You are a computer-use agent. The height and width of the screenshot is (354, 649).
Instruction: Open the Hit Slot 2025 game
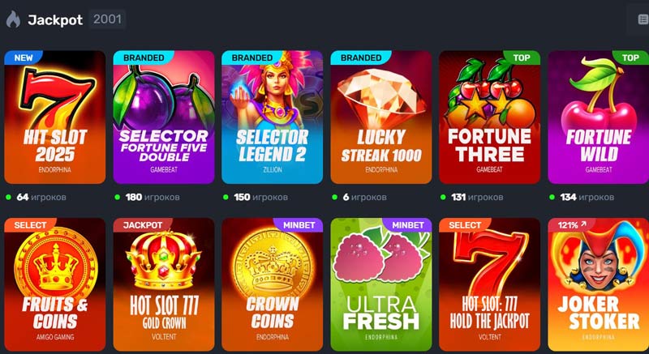[54, 117]
